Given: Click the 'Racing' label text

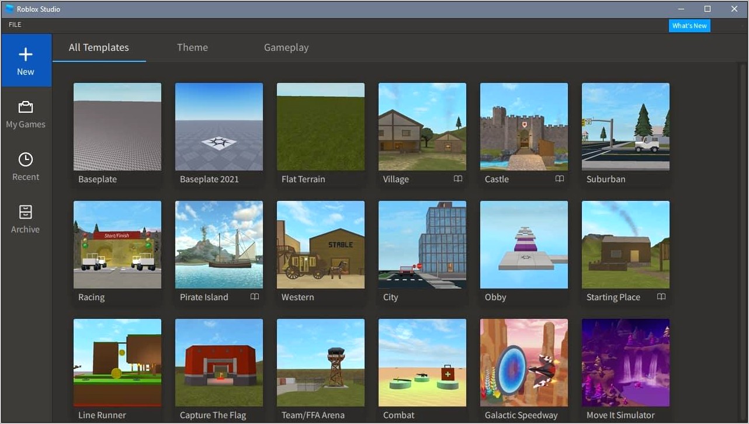Looking at the screenshot, I should [x=92, y=297].
